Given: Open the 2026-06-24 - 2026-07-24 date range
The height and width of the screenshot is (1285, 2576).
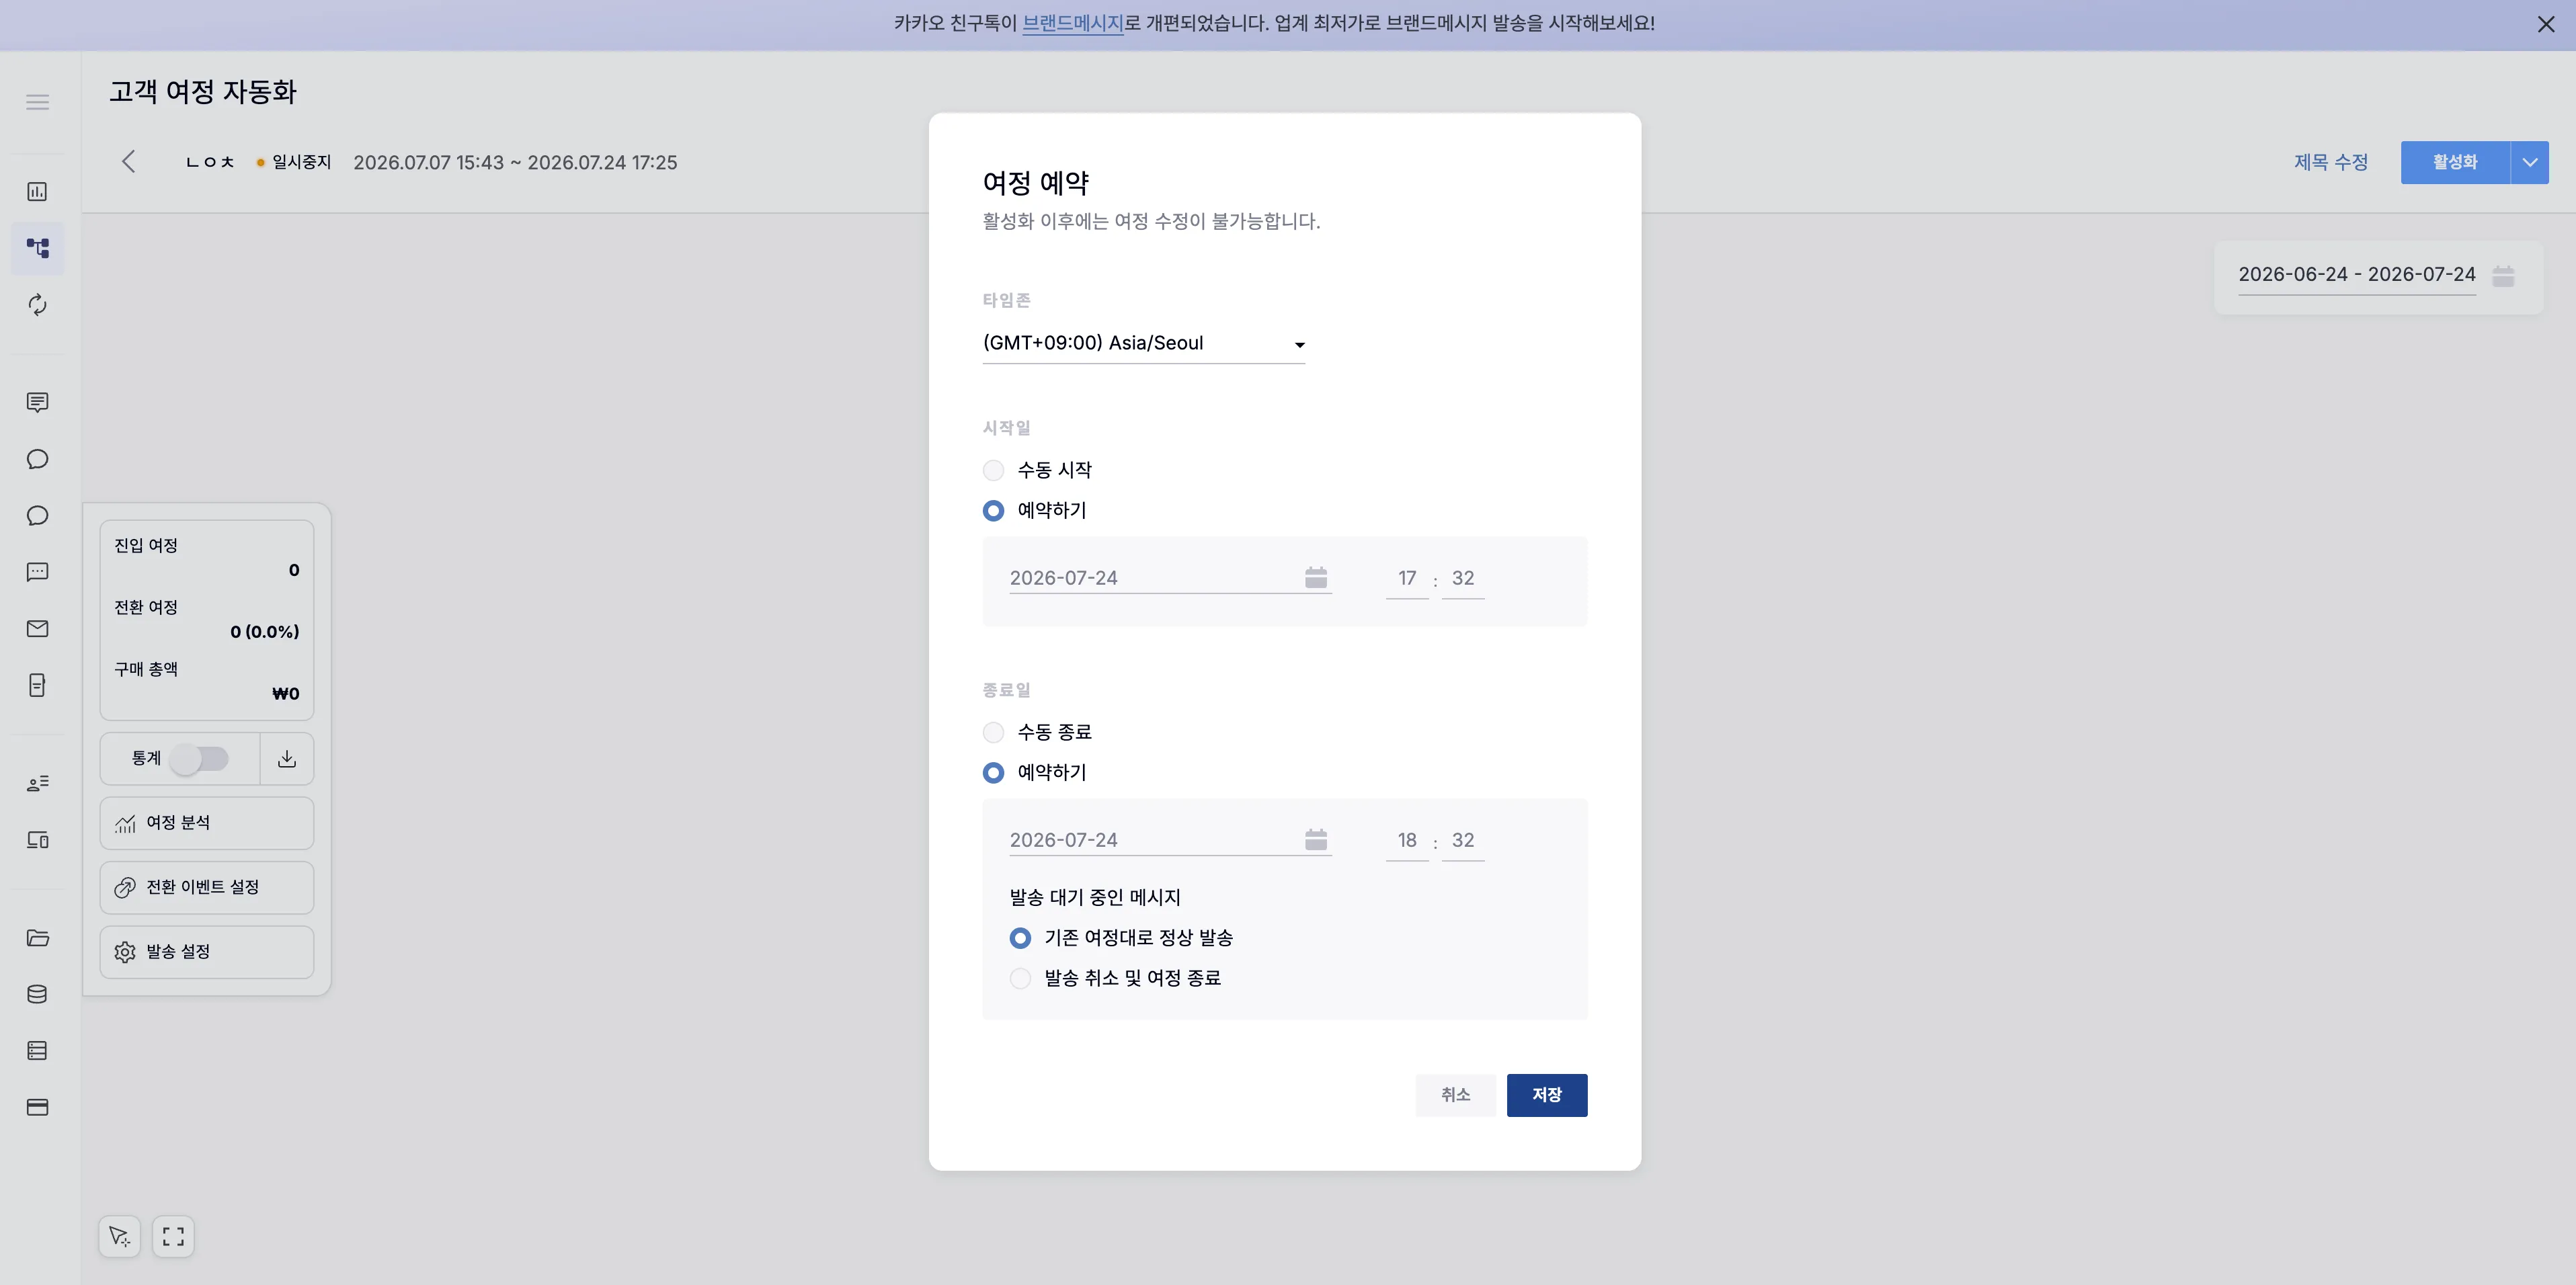Looking at the screenshot, I should (x=2356, y=275).
